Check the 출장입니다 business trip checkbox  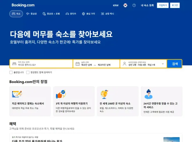[11, 72]
